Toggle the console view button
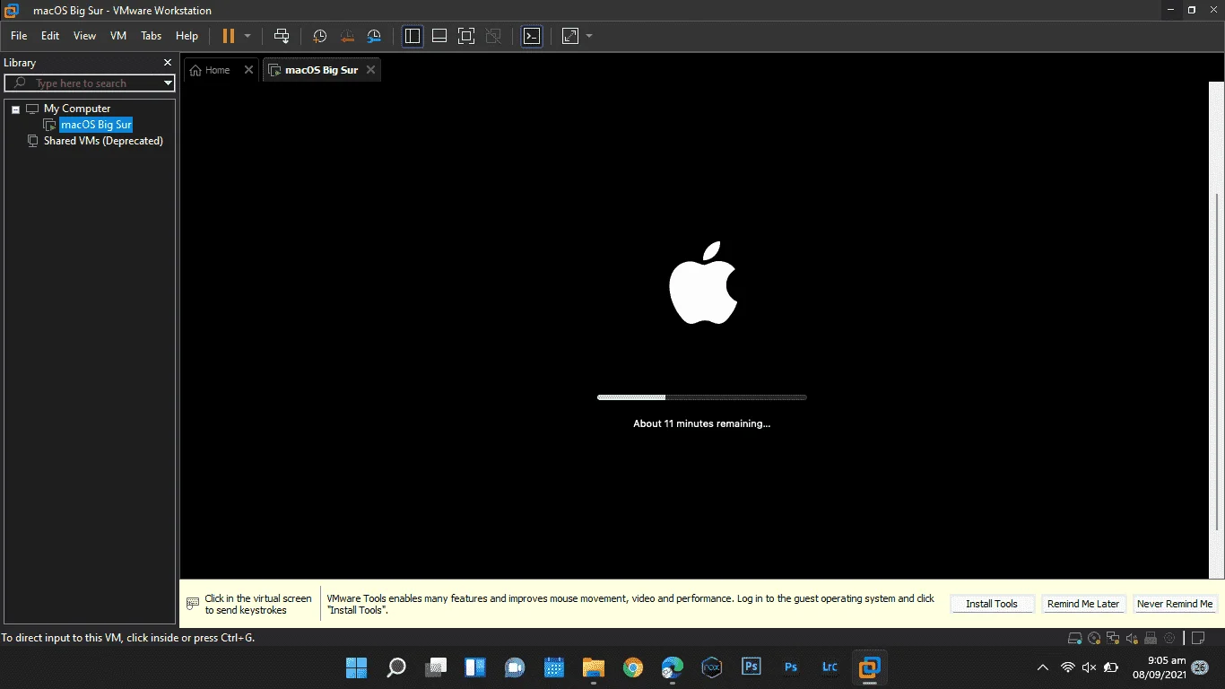 point(532,36)
